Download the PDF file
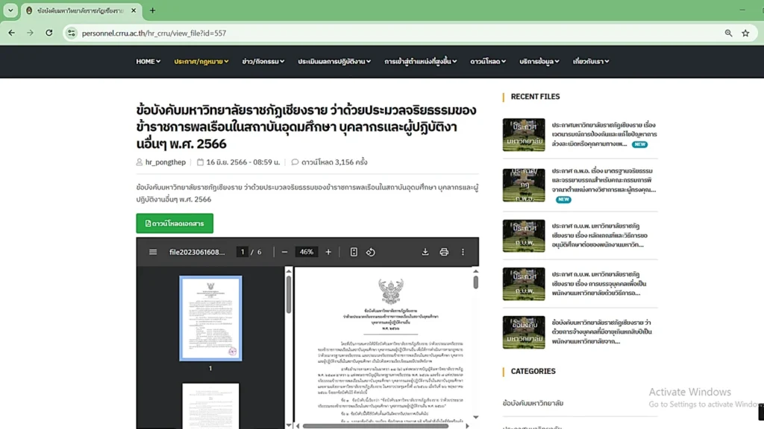764x429 pixels. (x=425, y=252)
